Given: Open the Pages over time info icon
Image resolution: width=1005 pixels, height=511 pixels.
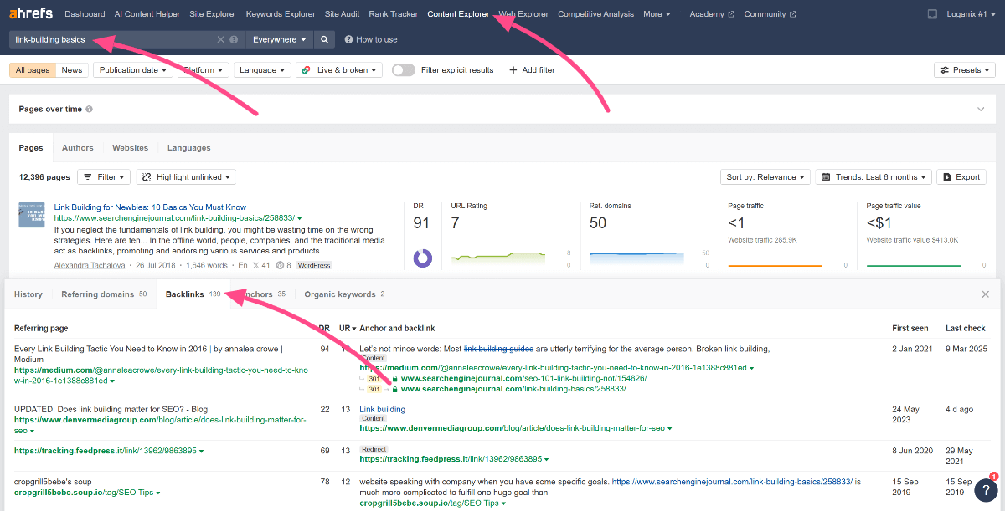Looking at the screenshot, I should click(89, 109).
